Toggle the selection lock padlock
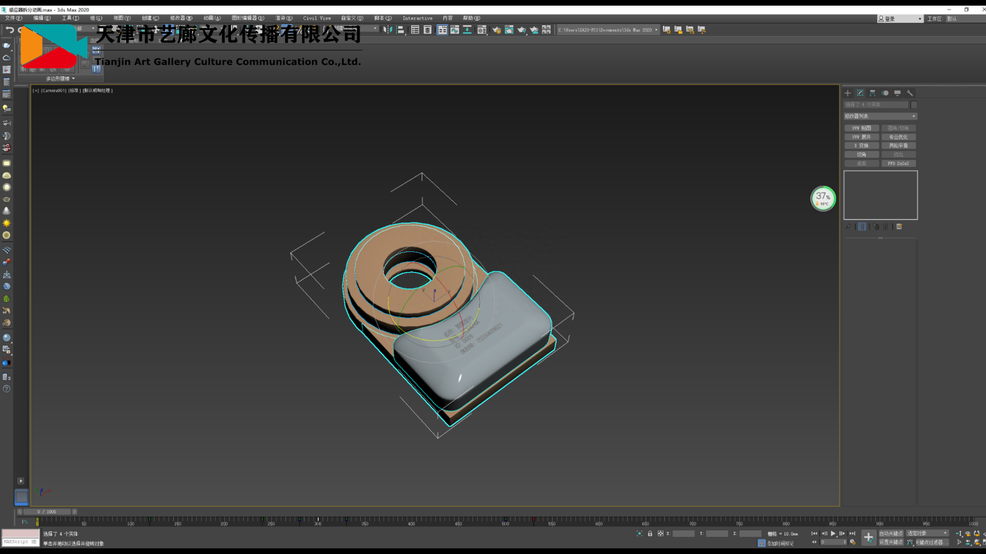Screen dimensions: 986x554 (650, 533)
